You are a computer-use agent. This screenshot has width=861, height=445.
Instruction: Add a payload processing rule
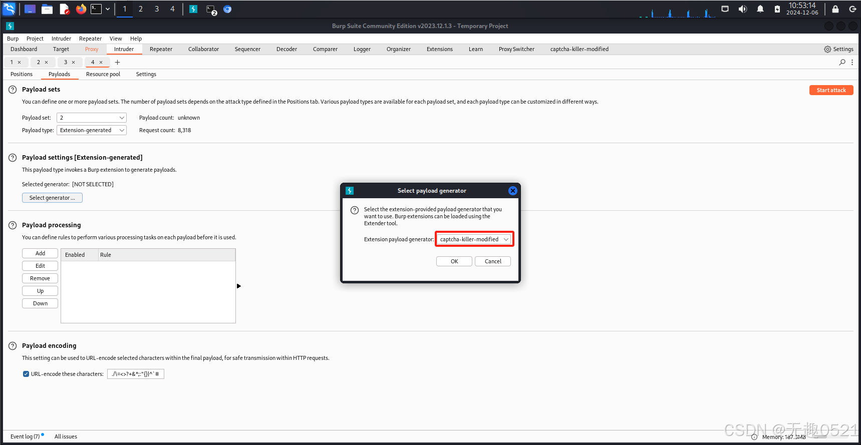[x=40, y=253]
